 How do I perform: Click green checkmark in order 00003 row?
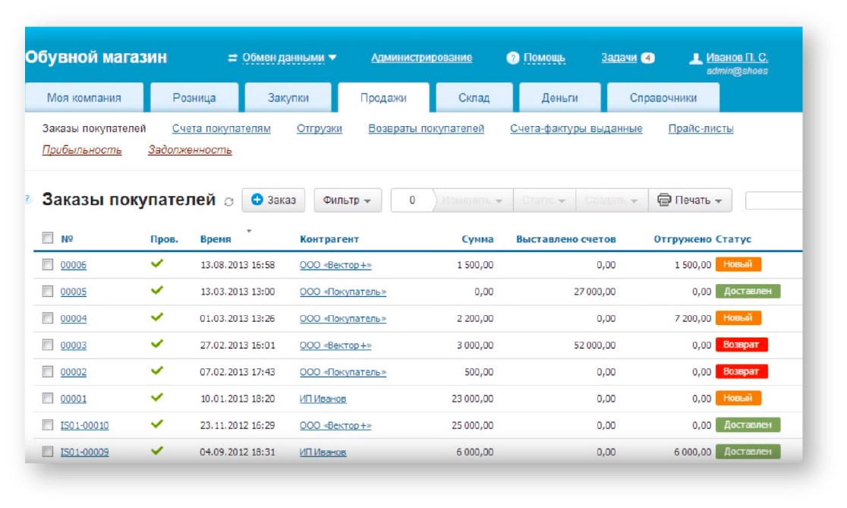[156, 344]
